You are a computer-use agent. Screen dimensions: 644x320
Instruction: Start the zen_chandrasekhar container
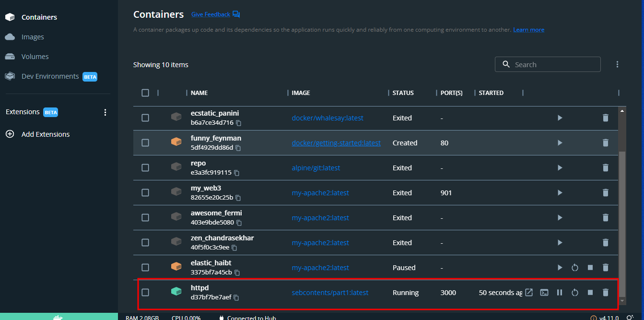pos(560,242)
